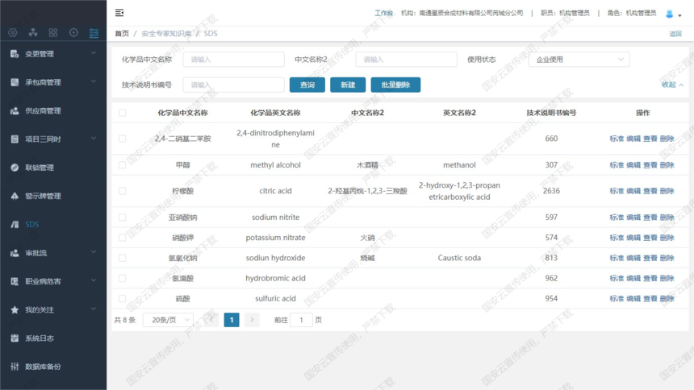Expand 变更管理 chevron
Viewport: 694px width, 390px height.
(x=94, y=53)
